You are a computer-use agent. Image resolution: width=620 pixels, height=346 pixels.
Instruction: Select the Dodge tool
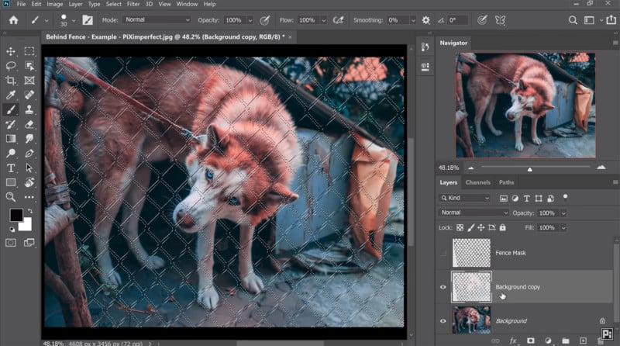(11, 153)
